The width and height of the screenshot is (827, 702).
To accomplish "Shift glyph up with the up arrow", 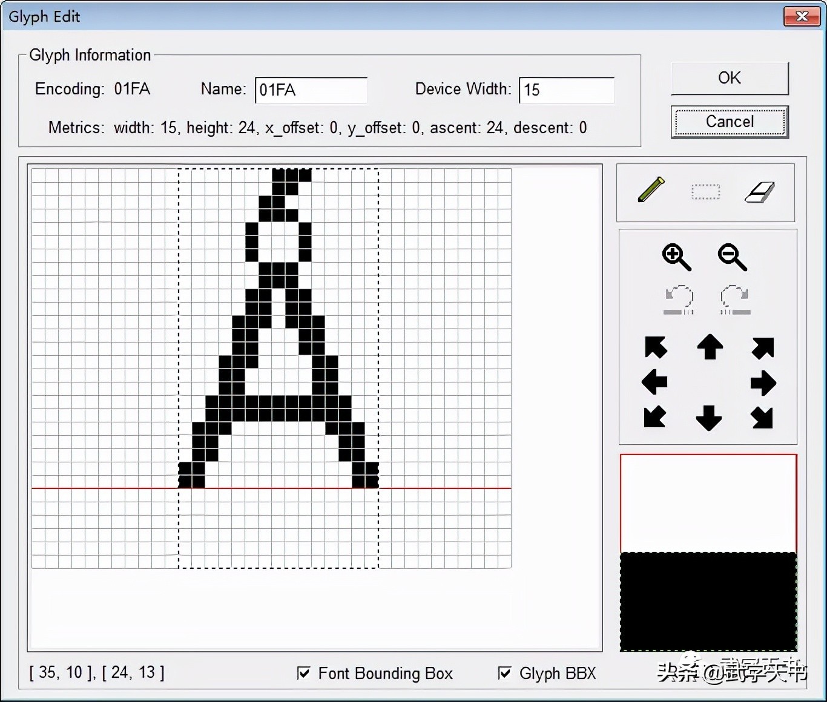I will [710, 347].
